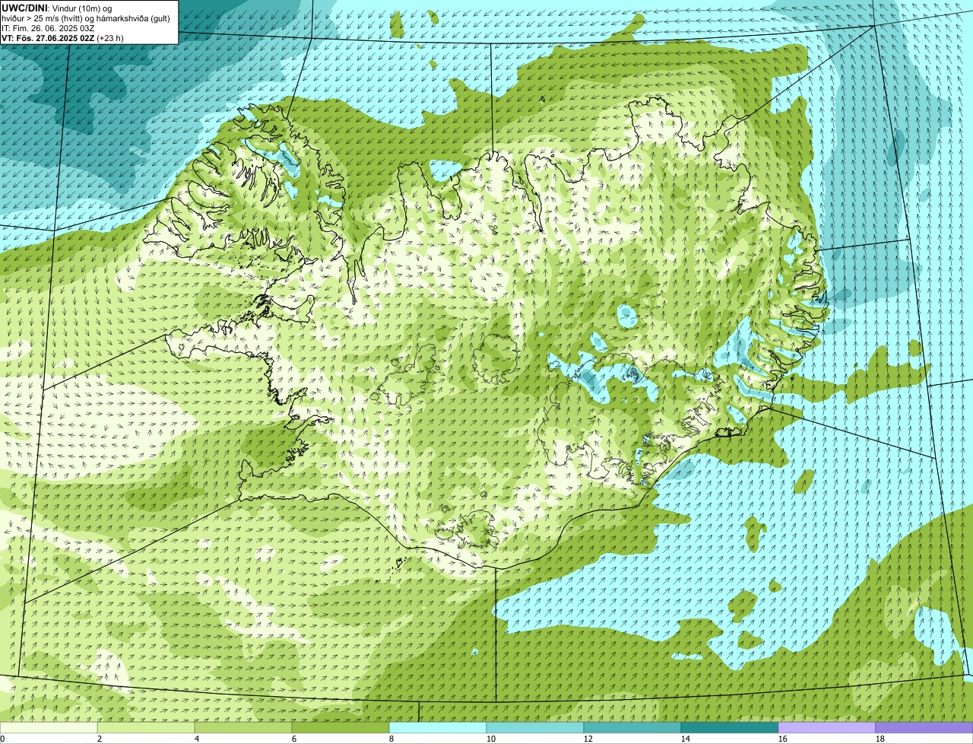Click the legend scale label '0'
The image size is (973, 744).
coord(3,739)
